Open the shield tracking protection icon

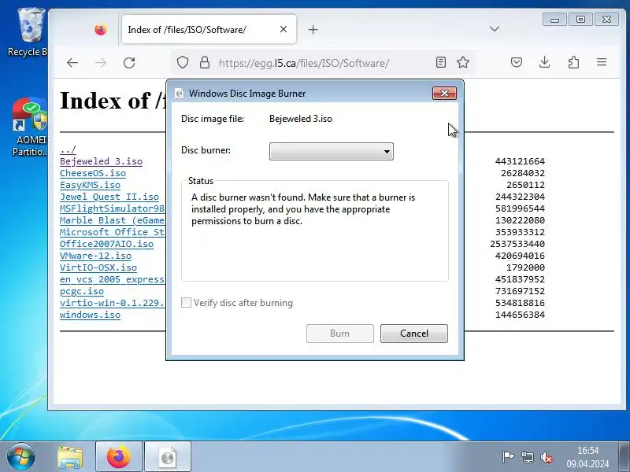click(x=183, y=62)
